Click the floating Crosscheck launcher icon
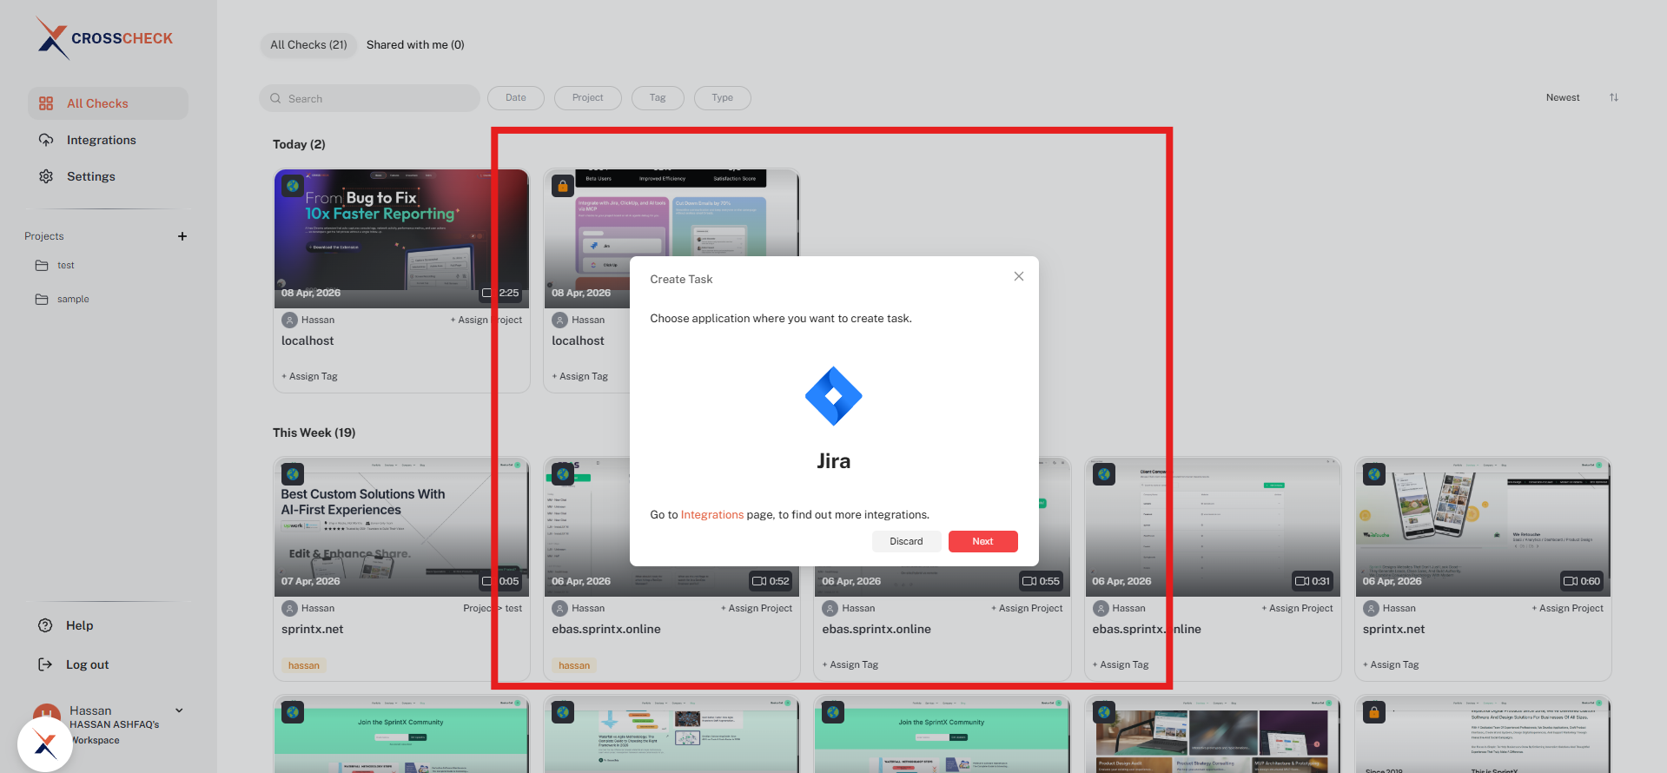1667x773 pixels. (x=45, y=744)
